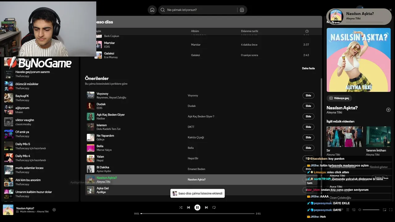Go to Spotify Home via the house icon
Image resolution: width=395 pixels, height=222 pixels.
152,10
